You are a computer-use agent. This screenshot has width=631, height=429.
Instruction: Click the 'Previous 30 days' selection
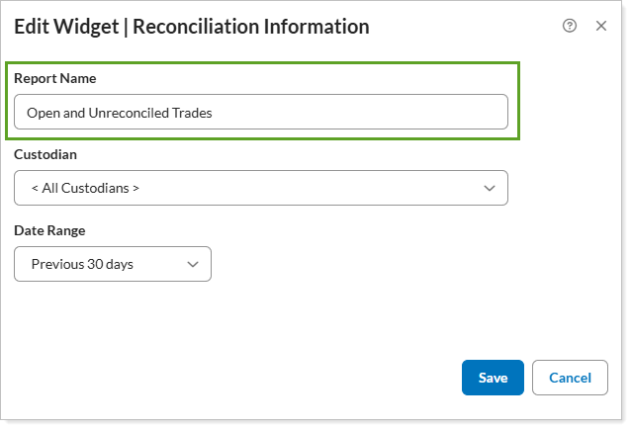82,264
